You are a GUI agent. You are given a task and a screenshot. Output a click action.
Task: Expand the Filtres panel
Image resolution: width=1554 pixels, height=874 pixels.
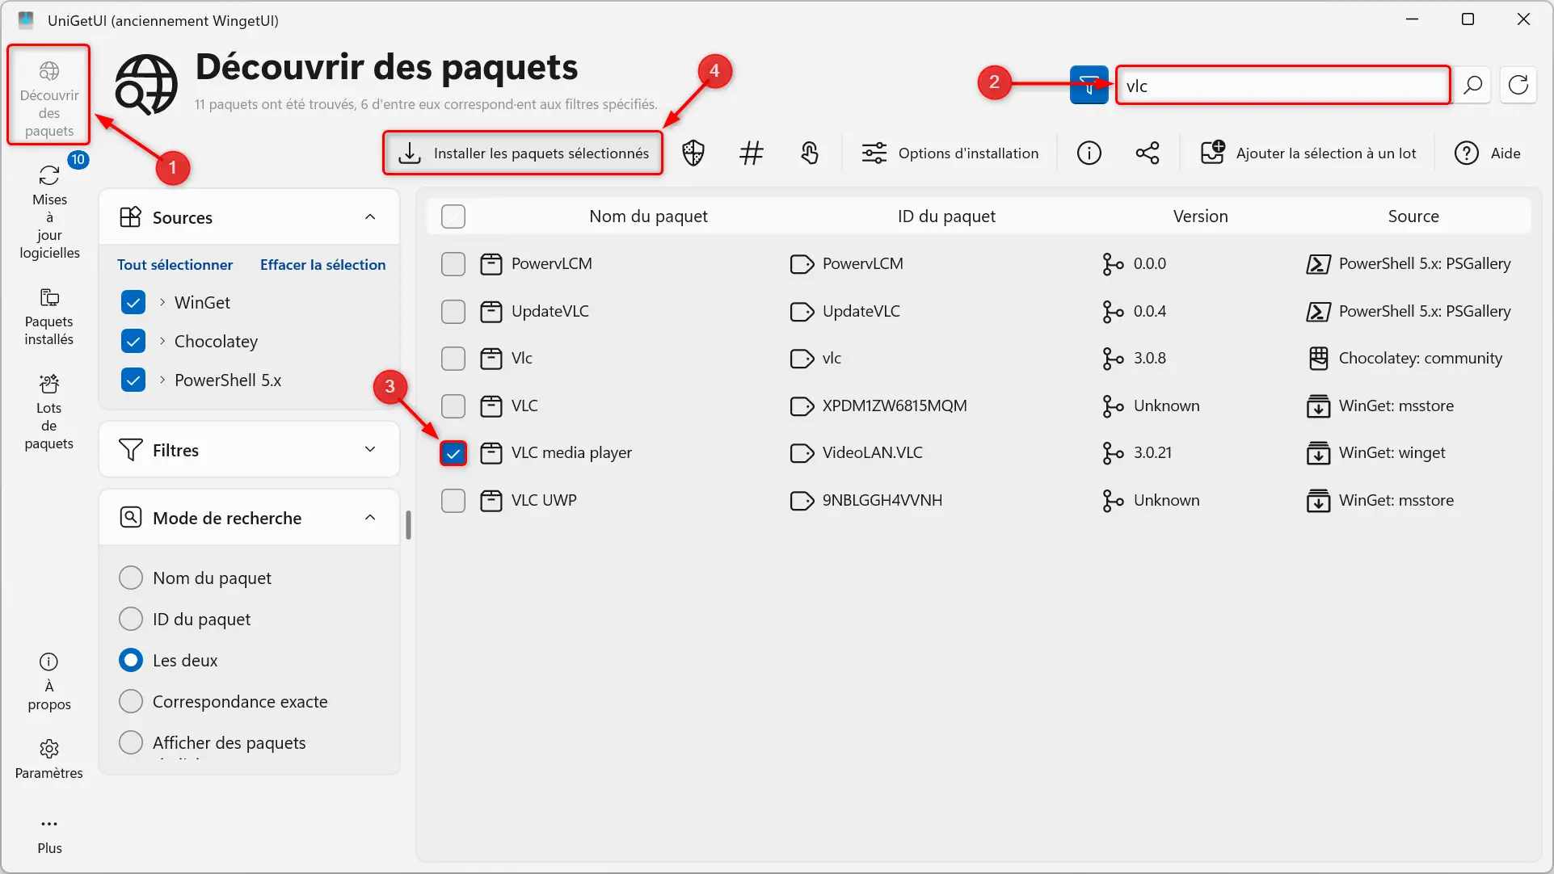(370, 449)
